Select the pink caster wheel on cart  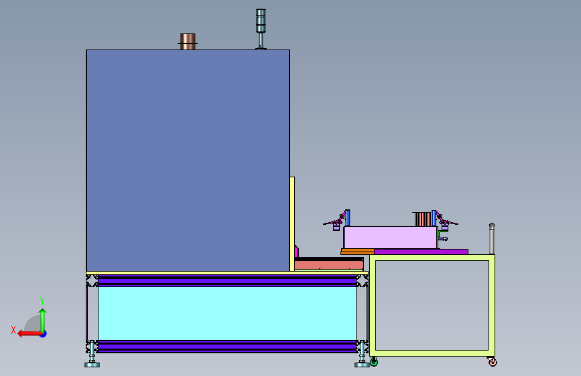(492, 361)
